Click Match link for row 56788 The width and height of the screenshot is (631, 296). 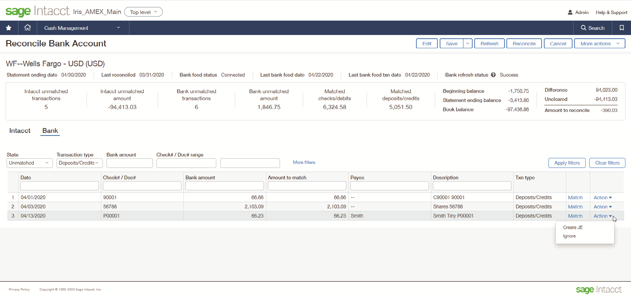tap(575, 207)
